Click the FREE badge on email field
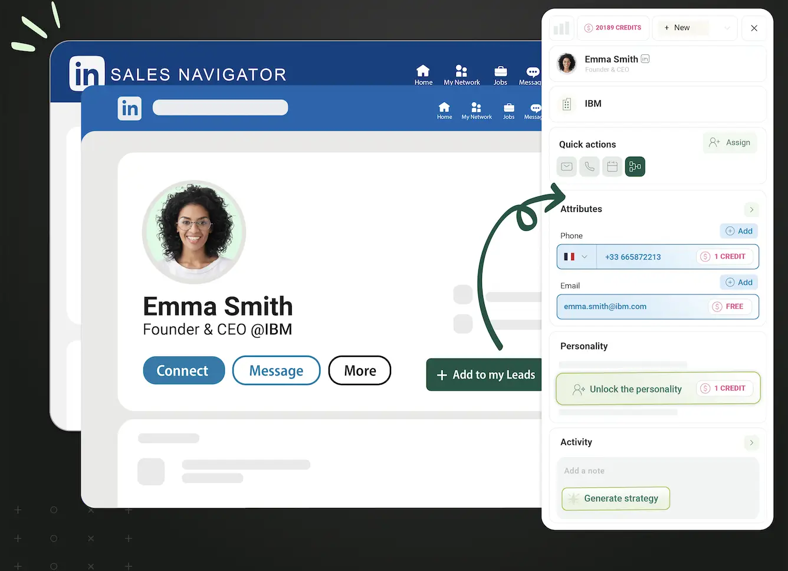 729,307
